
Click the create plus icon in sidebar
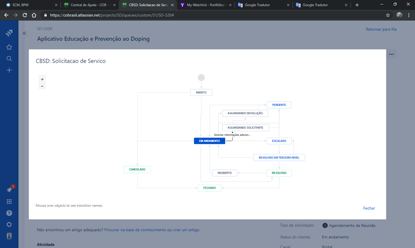[x=9, y=70]
